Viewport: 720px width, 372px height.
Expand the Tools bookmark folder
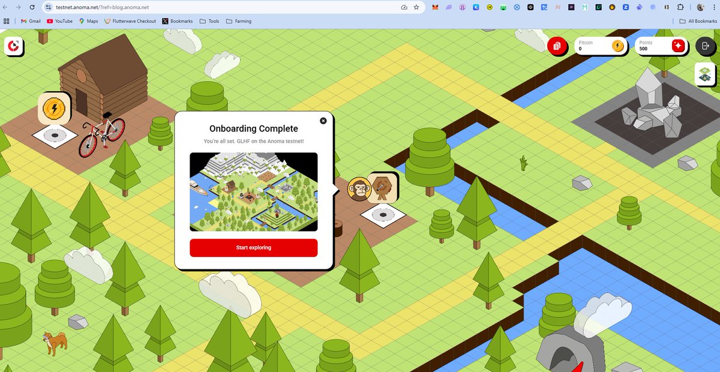(x=209, y=21)
